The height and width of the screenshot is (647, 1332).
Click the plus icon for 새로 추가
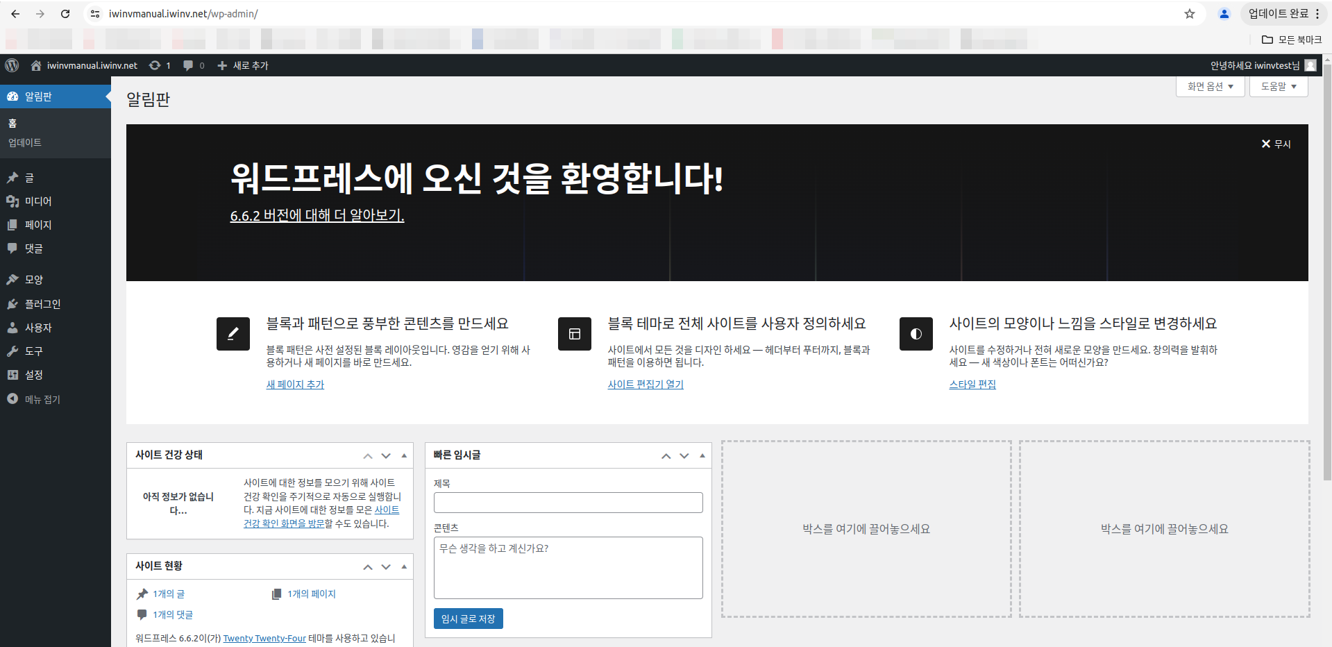(222, 65)
